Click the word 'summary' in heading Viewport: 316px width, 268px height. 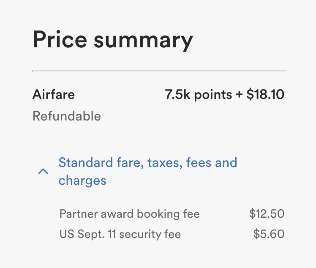tap(143, 40)
